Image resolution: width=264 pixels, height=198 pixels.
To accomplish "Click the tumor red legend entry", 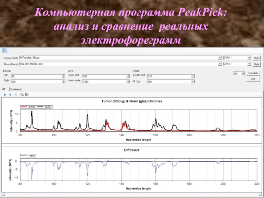I will [x=28, y=107].
